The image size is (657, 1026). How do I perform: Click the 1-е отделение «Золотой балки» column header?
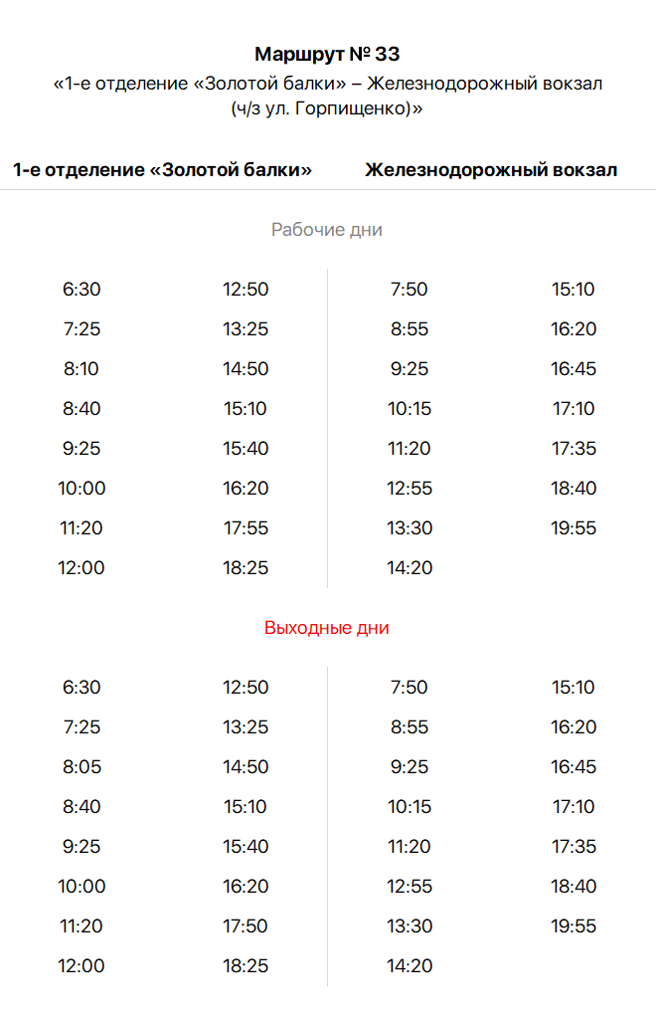tap(162, 170)
